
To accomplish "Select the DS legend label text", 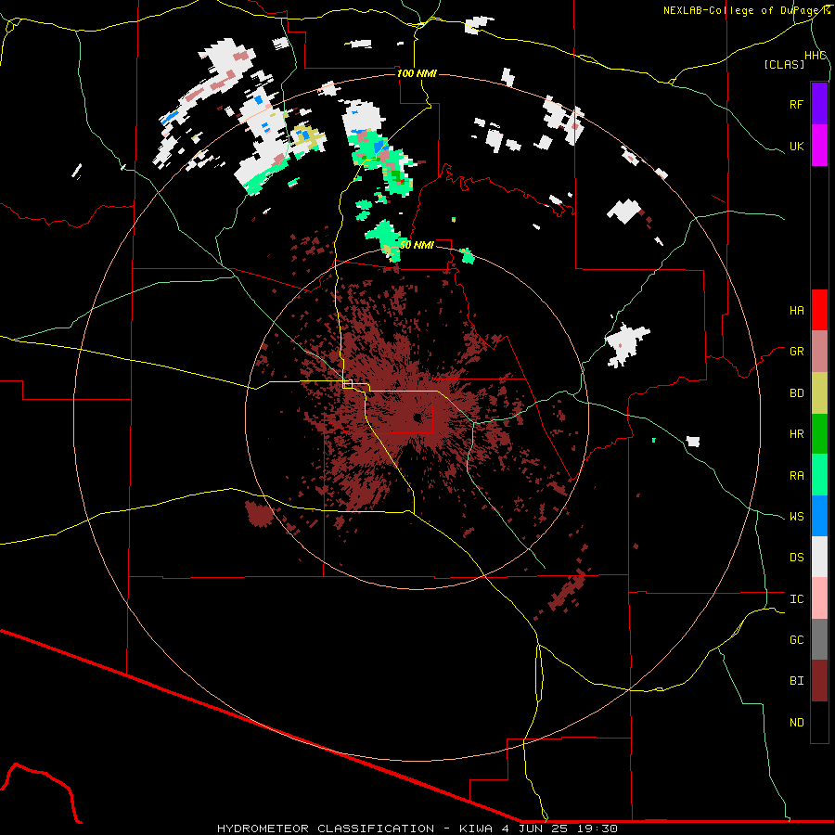I will click(x=796, y=558).
